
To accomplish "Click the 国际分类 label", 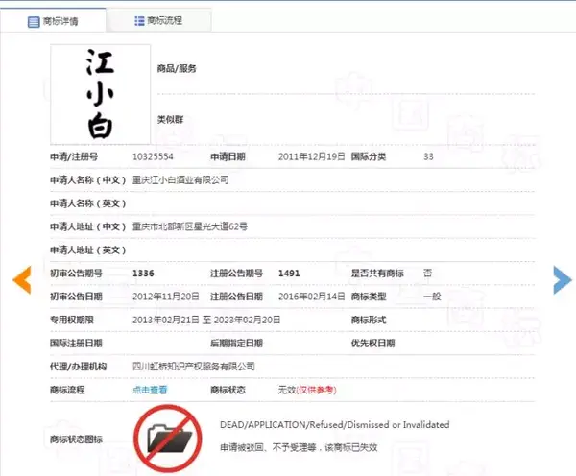I will (369, 156).
